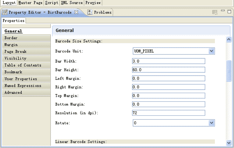This screenshot has width=234, height=148.
Task: Open the Bookmark category
Action: (x=26, y=72)
